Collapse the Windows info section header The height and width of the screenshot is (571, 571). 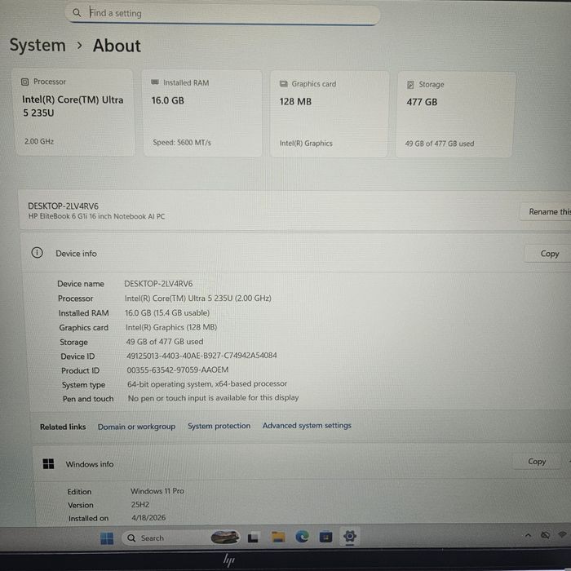pos(302,463)
